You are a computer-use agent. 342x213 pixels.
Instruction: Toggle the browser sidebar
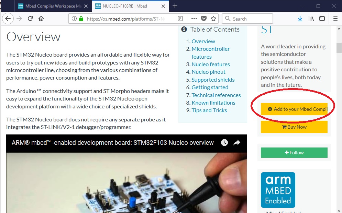(x=322, y=19)
